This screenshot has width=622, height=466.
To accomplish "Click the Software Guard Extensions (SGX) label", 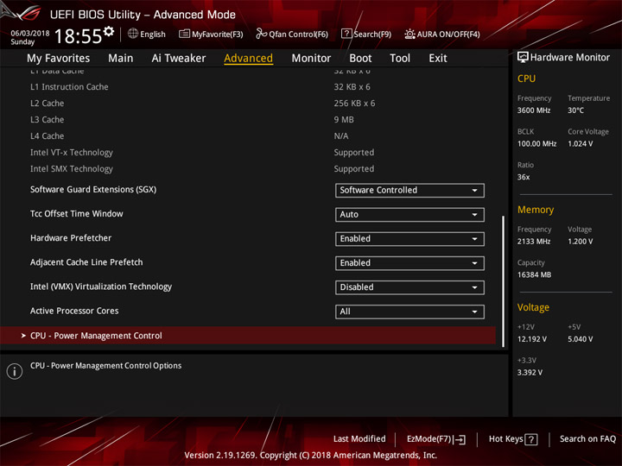I will [x=93, y=189].
